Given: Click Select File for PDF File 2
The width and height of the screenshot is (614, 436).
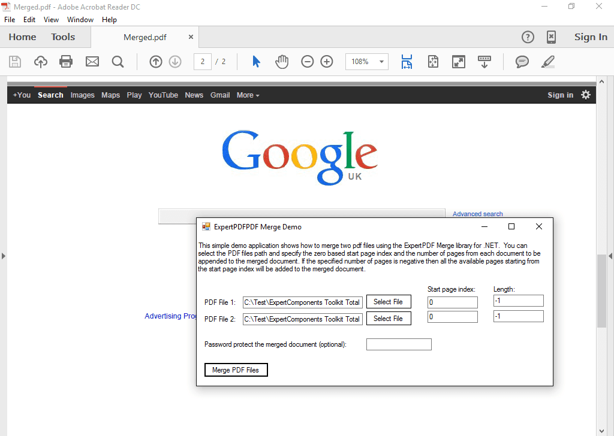Looking at the screenshot, I should click(389, 318).
